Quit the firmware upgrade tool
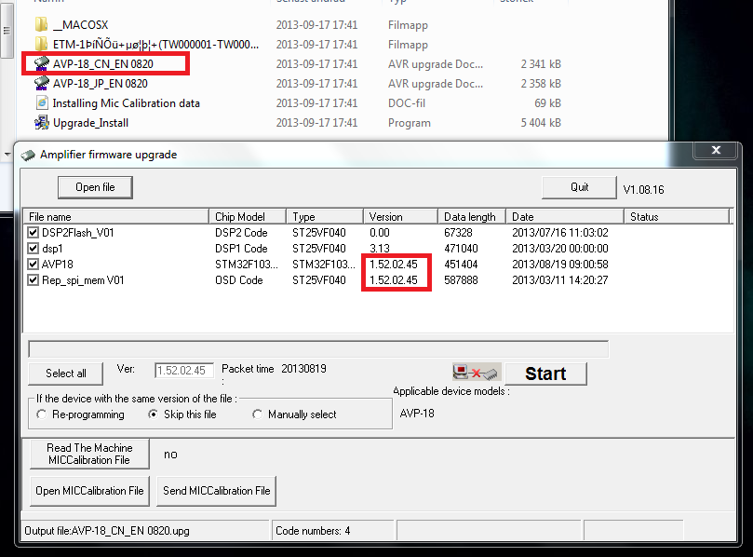 click(579, 187)
